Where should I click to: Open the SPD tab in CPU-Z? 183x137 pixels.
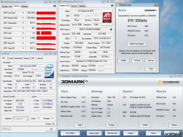click(x=33, y=58)
